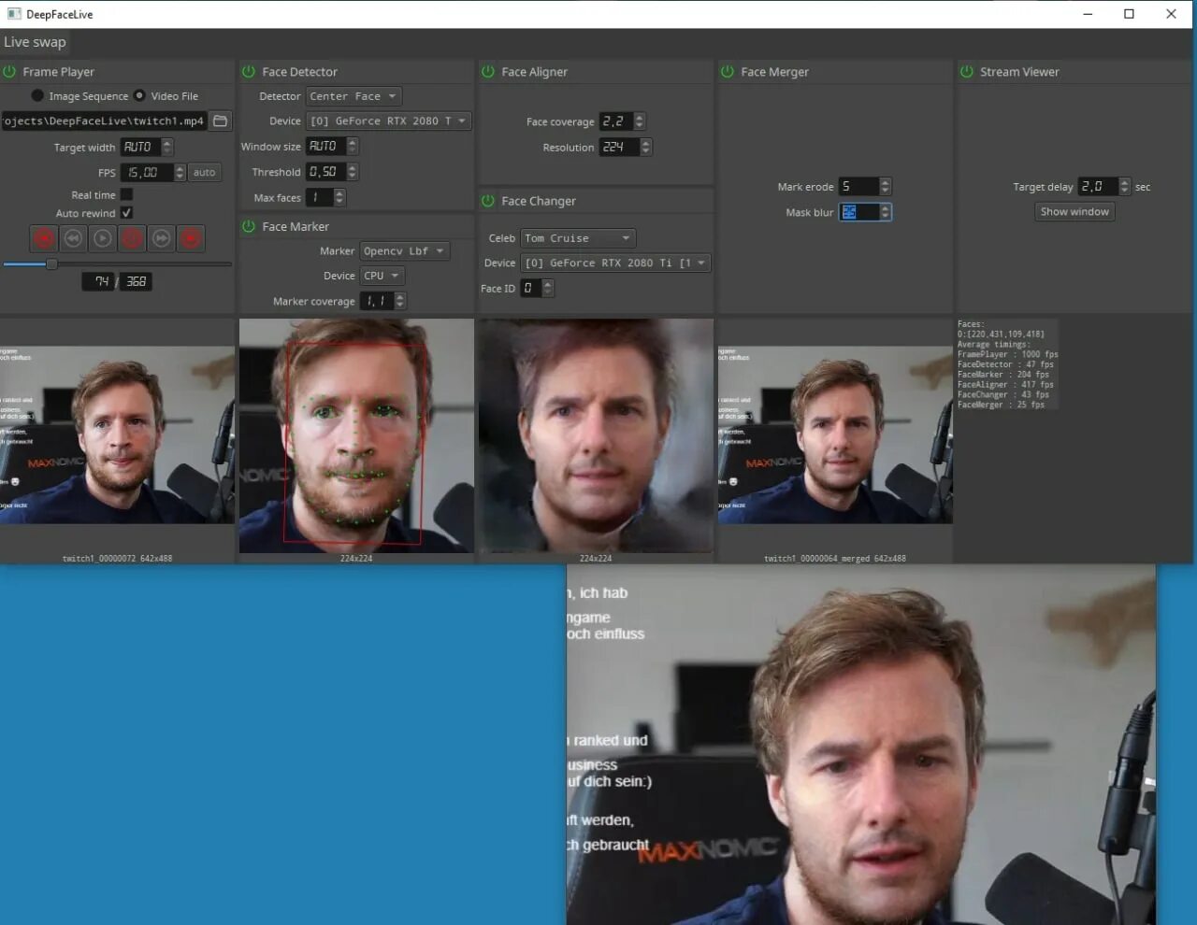The height and width of the screenshot is (925, 1197).
Task: Click the Max faces value field
Action: pyautogui.click(x=319, y=198)
